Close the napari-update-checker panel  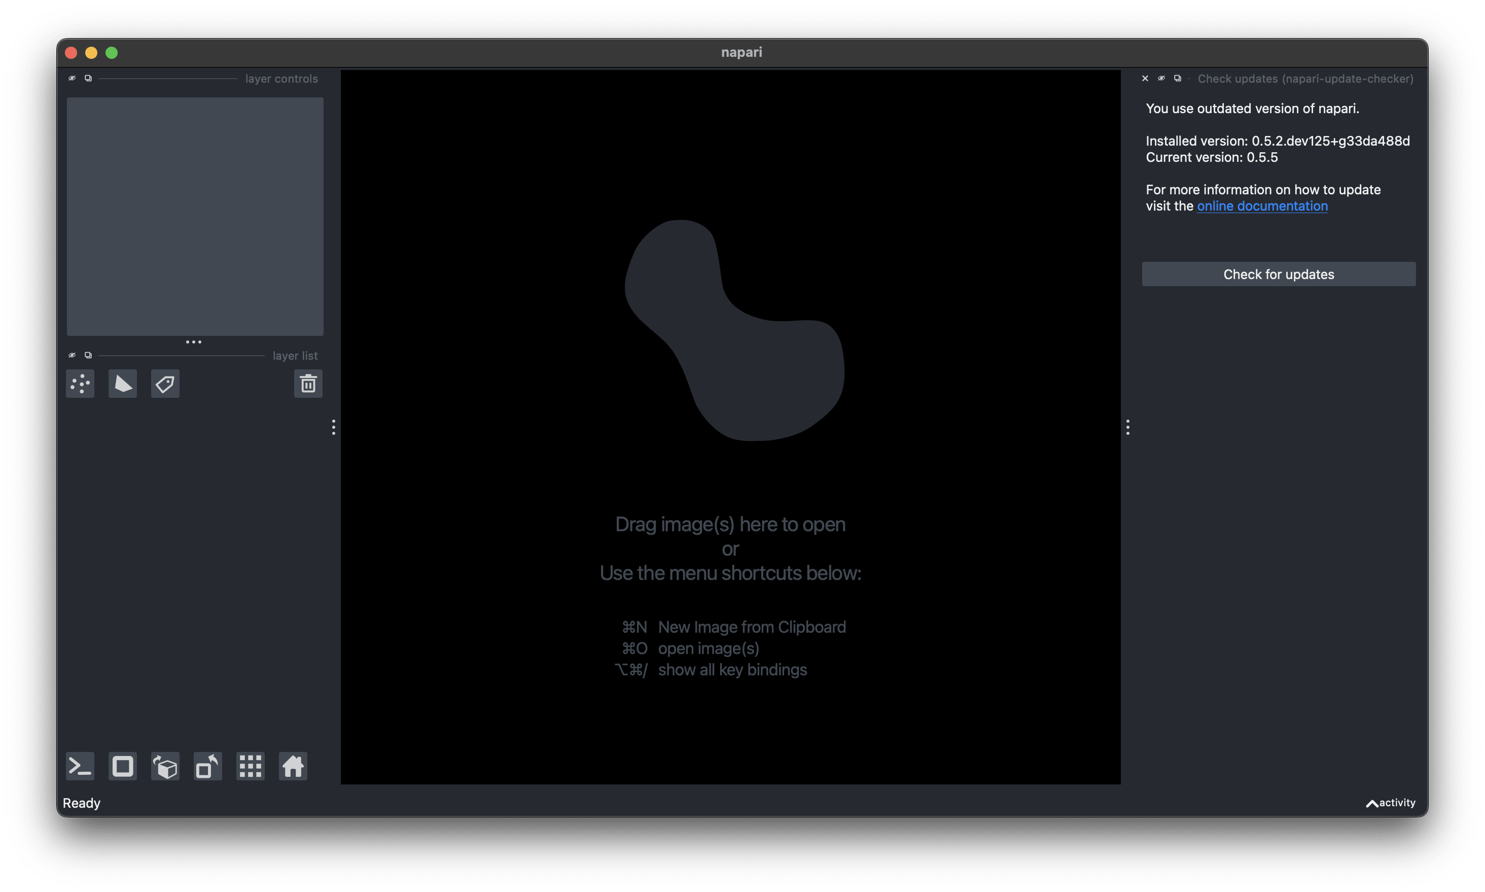[1145, 78]
